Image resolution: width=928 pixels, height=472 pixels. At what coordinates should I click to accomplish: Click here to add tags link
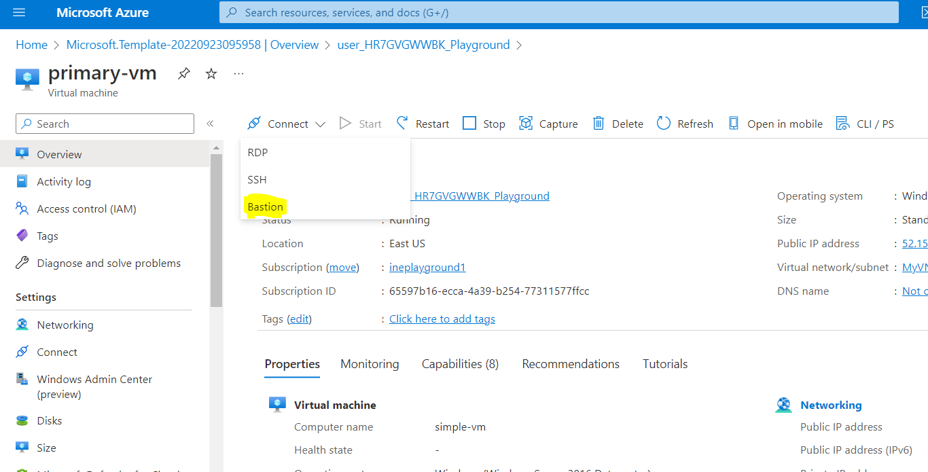coord(442,319)
